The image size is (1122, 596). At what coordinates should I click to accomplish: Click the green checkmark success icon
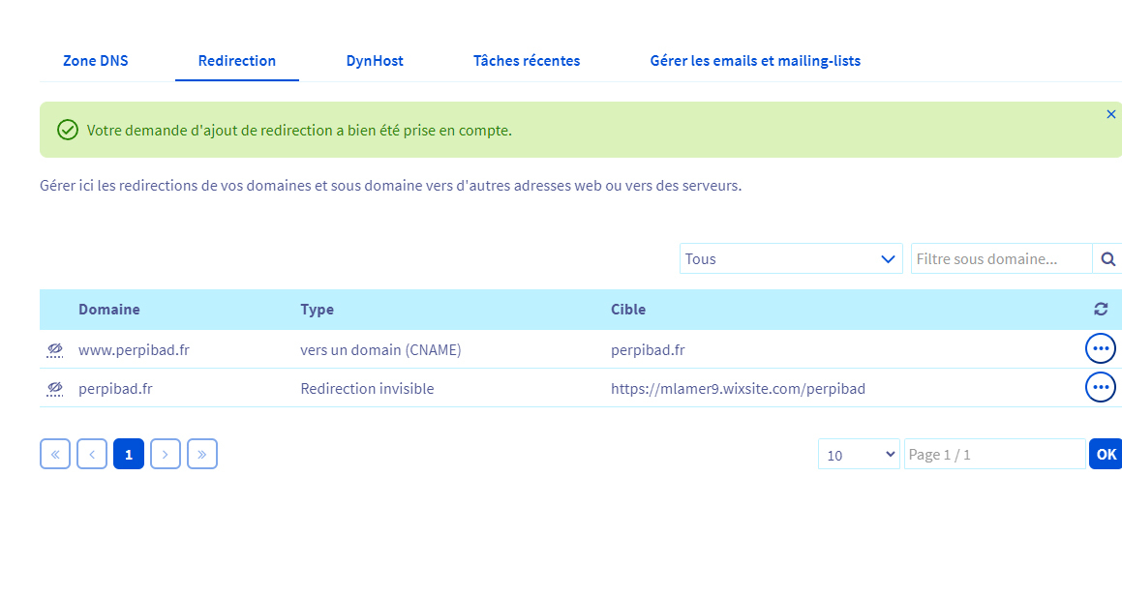(67, 131)
